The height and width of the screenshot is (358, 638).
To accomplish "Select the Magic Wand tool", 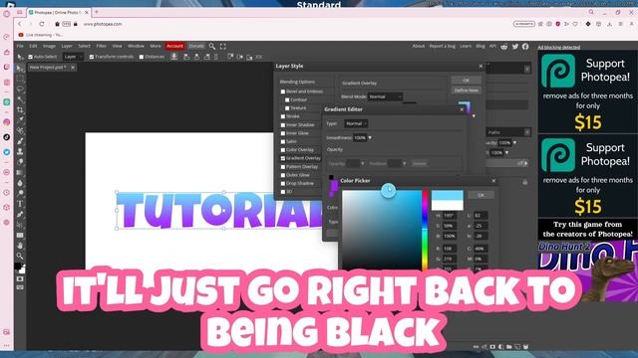I will pyautogui.click(x=20, y=99).
